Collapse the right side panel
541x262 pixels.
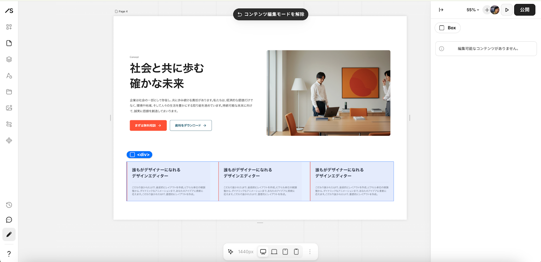pos(441,10)
